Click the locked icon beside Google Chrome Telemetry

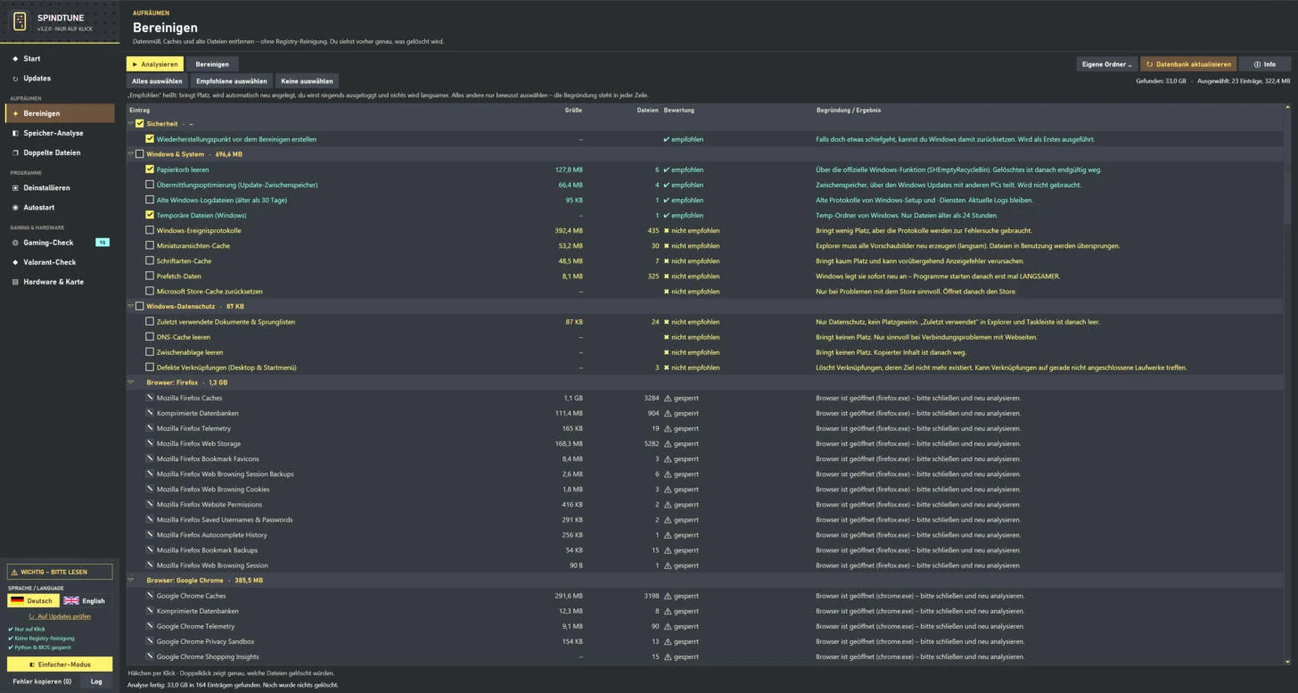click(150, 626)
